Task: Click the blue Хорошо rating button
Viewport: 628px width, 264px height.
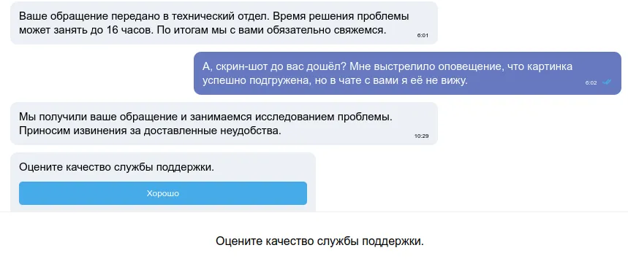Action: pos(163,193)
